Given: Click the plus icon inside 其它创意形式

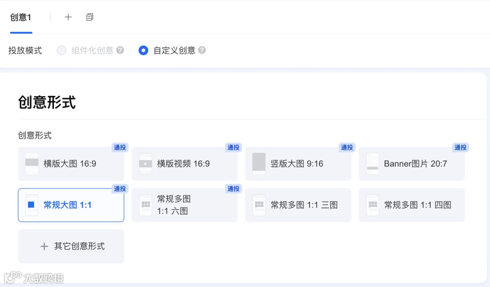Looking at the screenshot, I should coord(44,246).
